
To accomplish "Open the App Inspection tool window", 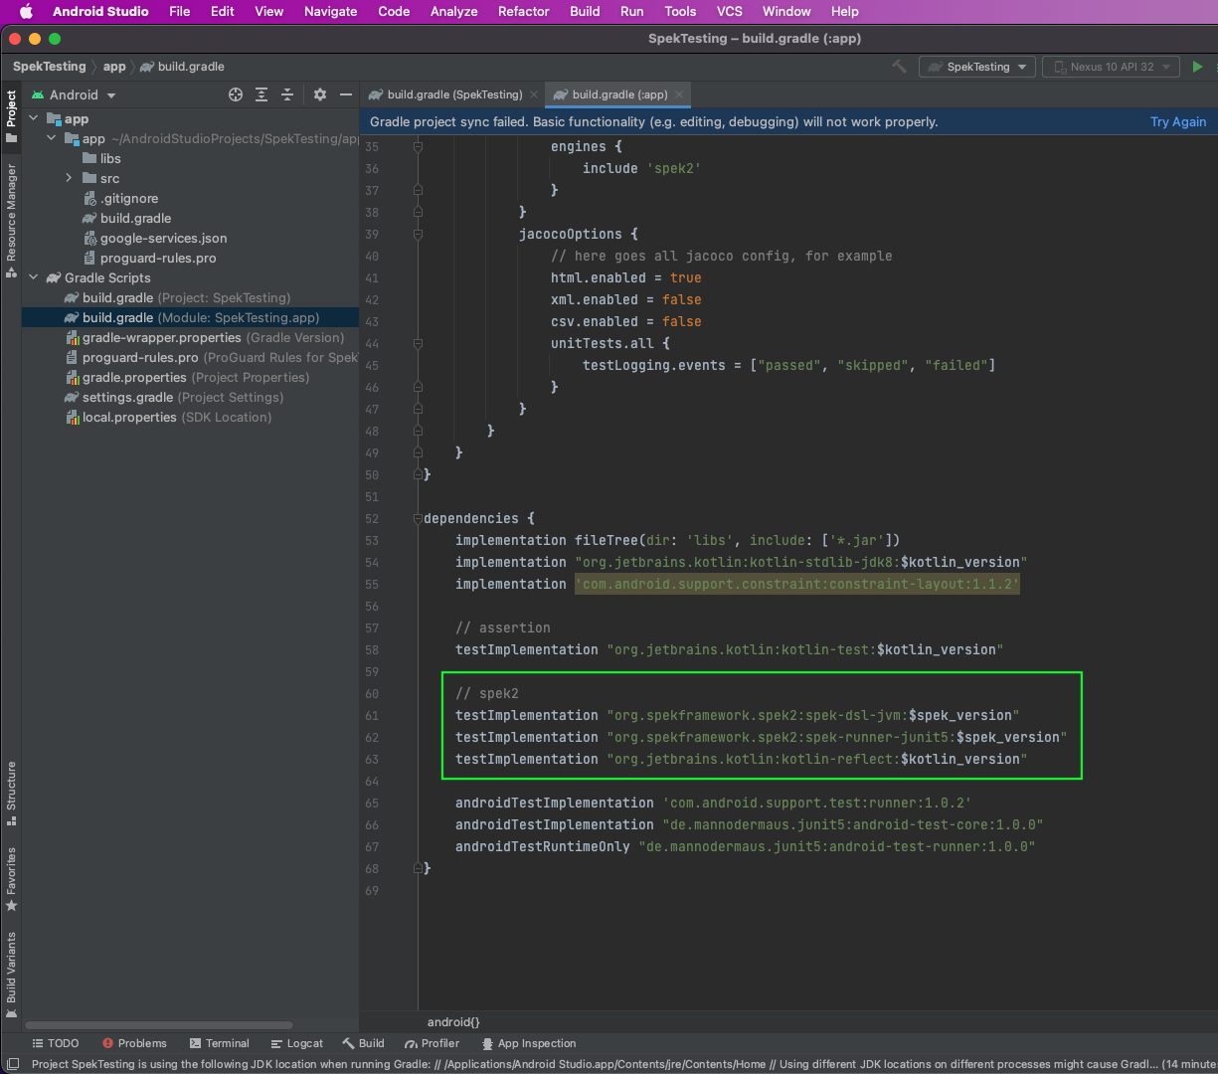I will 528,1043.
